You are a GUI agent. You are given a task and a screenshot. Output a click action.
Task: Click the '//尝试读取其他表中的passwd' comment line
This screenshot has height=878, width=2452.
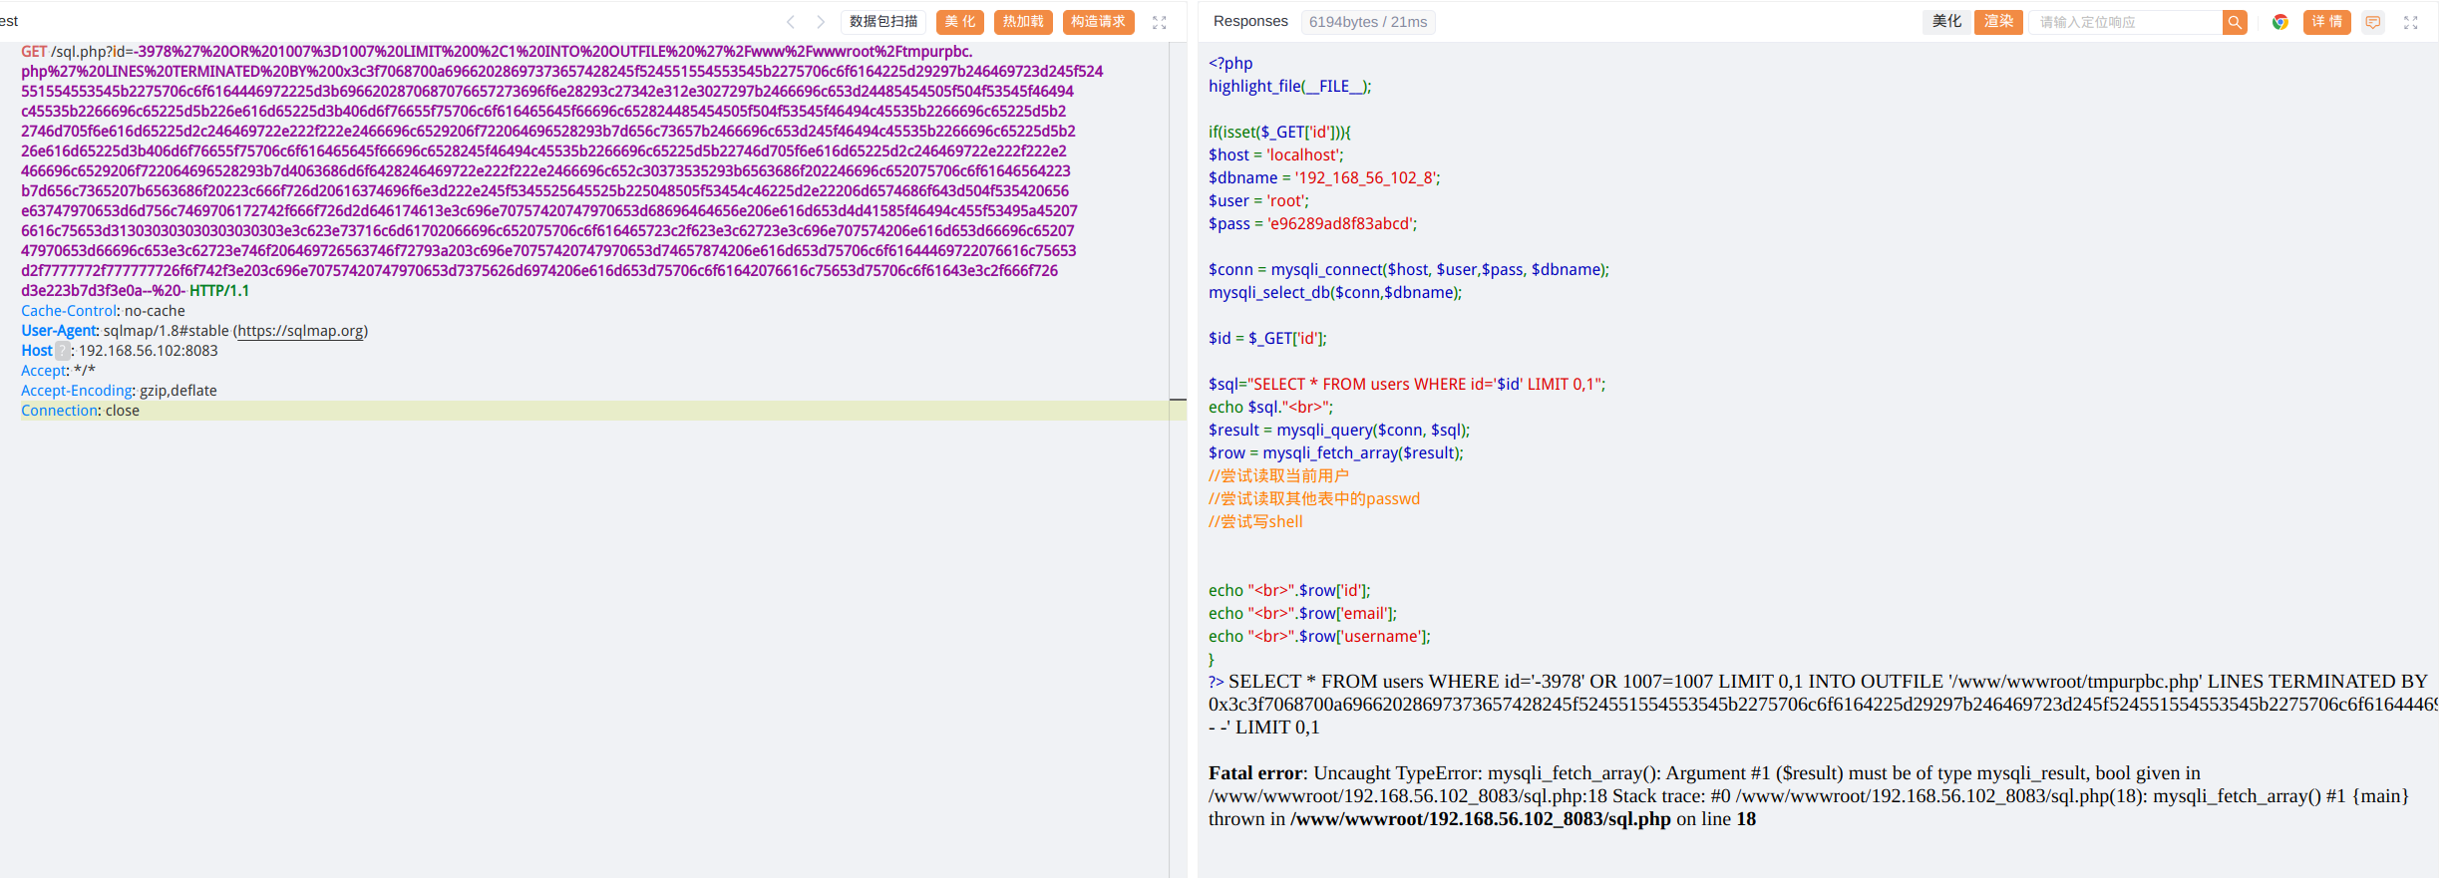click(x=1314, y=499)
